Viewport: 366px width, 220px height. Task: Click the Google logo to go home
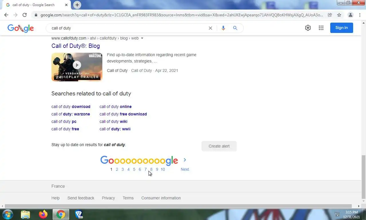click(21, 28)
